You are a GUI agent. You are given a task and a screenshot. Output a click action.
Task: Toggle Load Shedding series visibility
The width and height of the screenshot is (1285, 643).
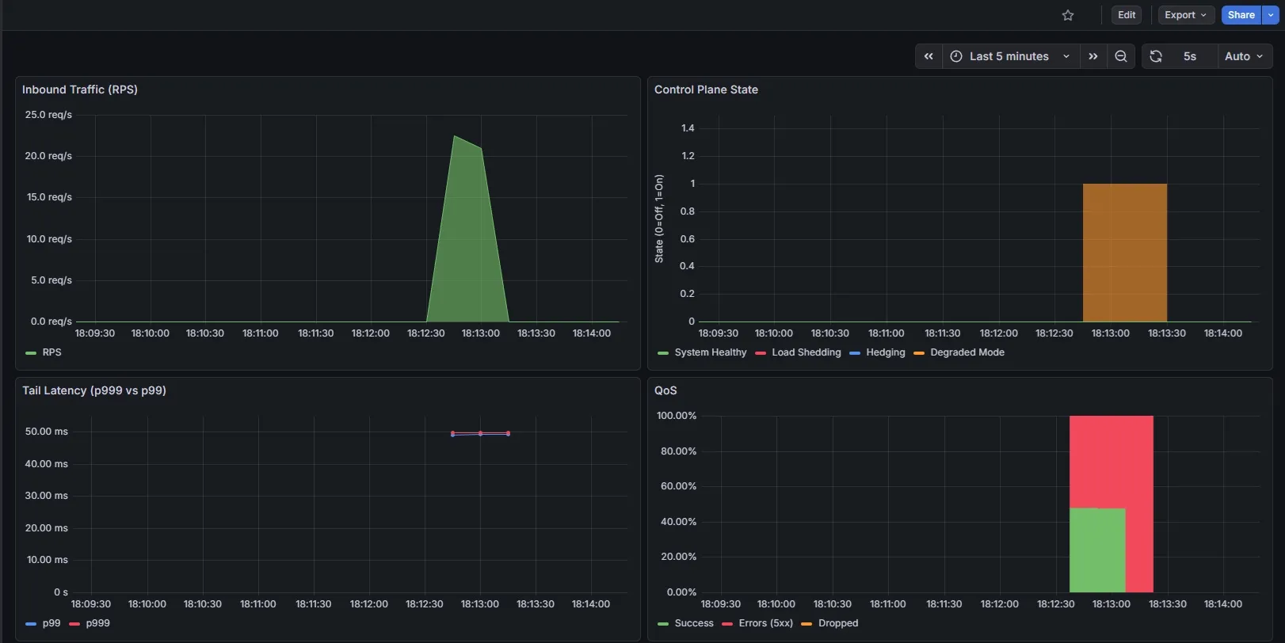(x=806, y=352)
